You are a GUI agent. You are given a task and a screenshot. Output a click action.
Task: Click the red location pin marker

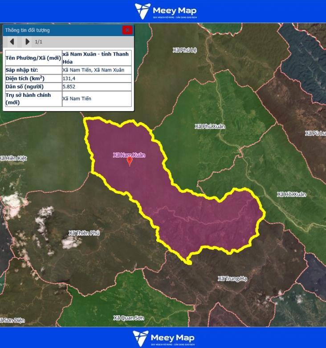point(130,160)
